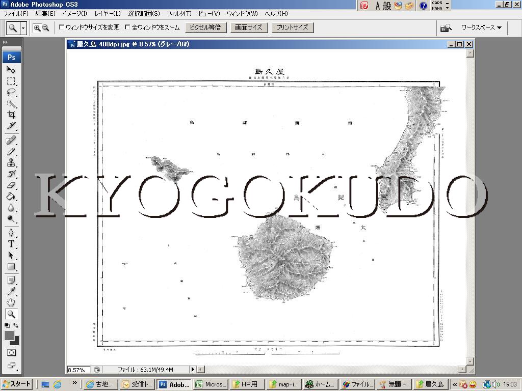Image resolution: width=522 pixels, height=391 pixels.
Task: Expand hidden Quick Launch icons chevron
Action: coord(74,383)
